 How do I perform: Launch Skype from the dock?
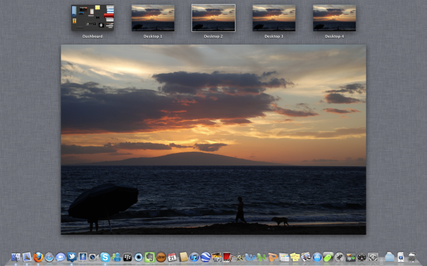(x=105, y=257)
